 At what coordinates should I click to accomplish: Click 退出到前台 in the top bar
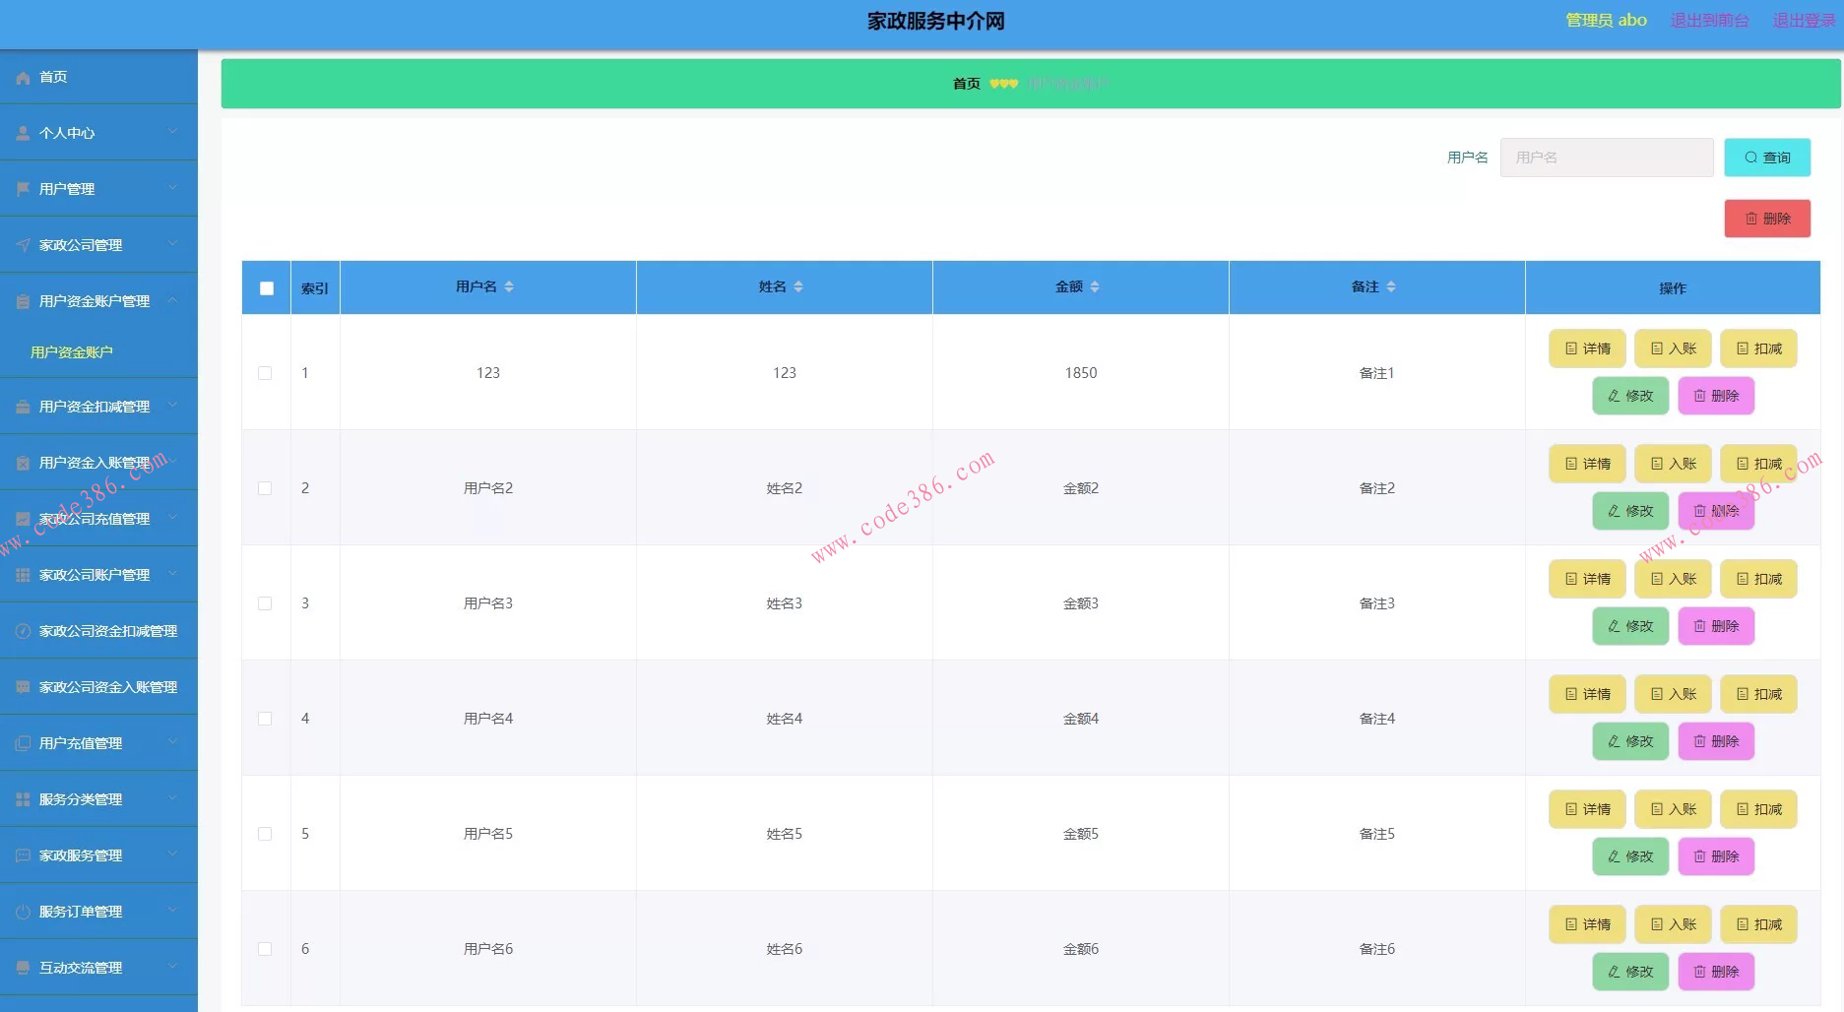pyautogui.click(x=1709, y=20)
